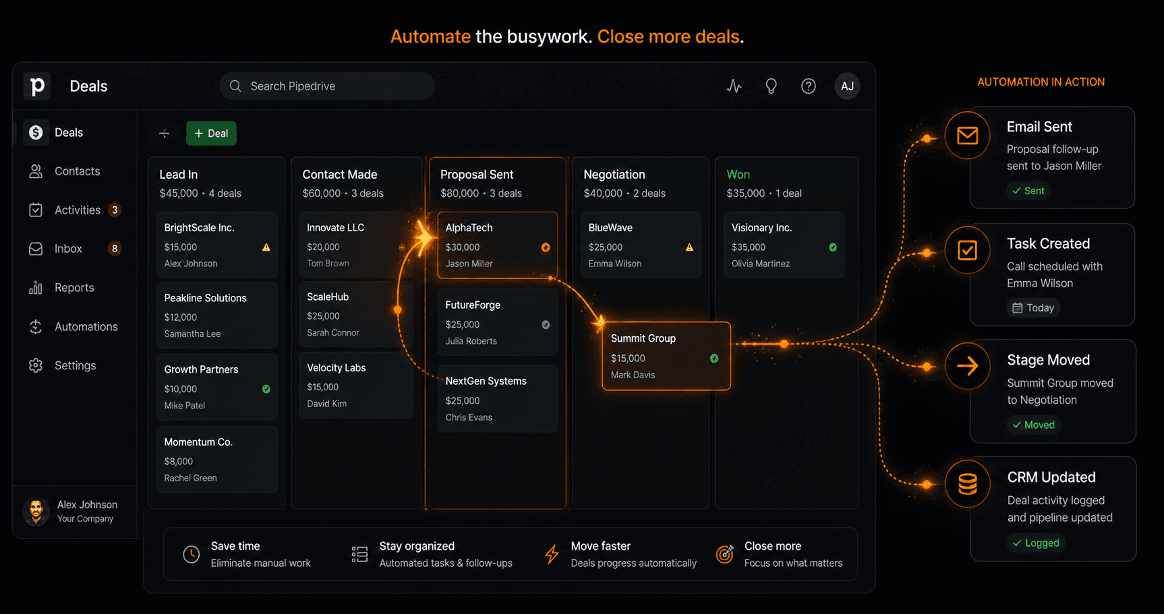
Task: Click the Won column header
Action: pos(738,175)
